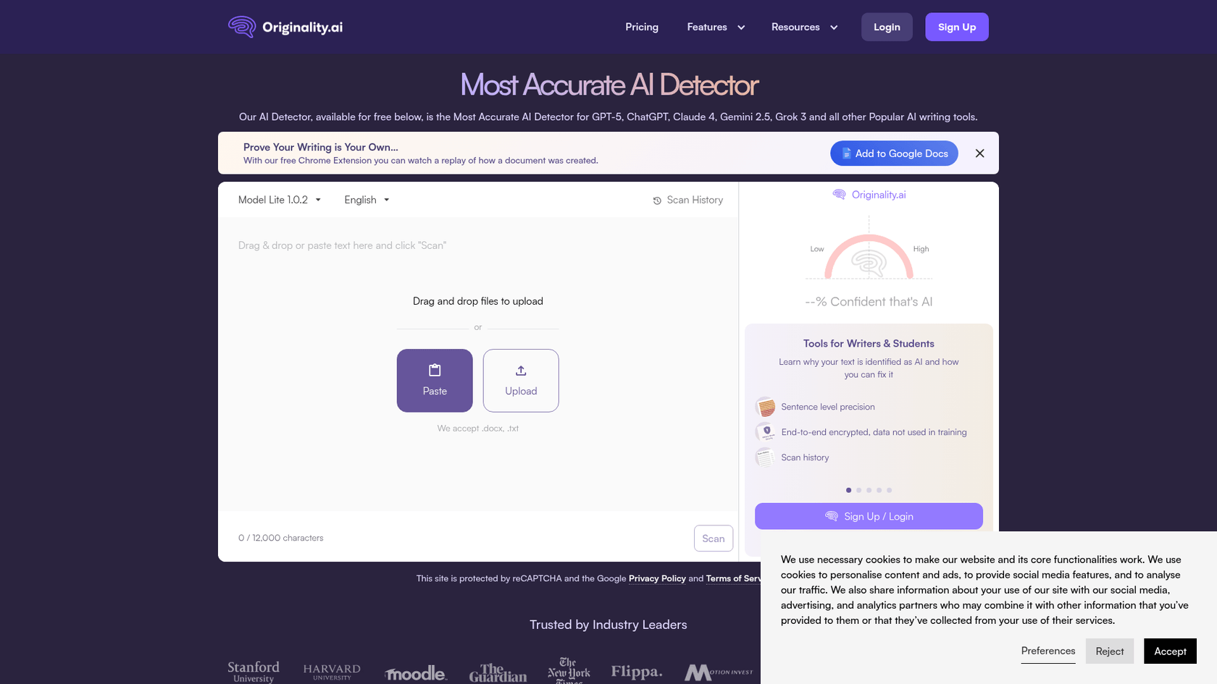The width and height of the screenshot is (1217, 684).
Task: Dismiss the Chrome Extension promo banner
Action: [979, 153]
